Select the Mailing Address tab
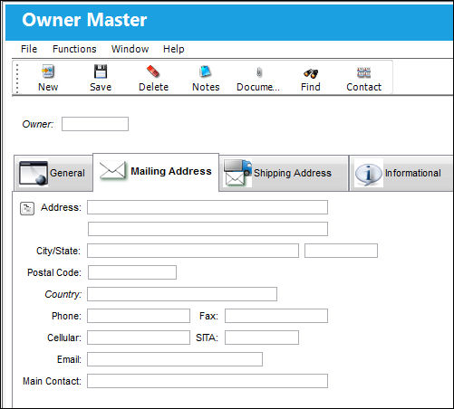This screenshot has width=454, height=409. point(156,172)
